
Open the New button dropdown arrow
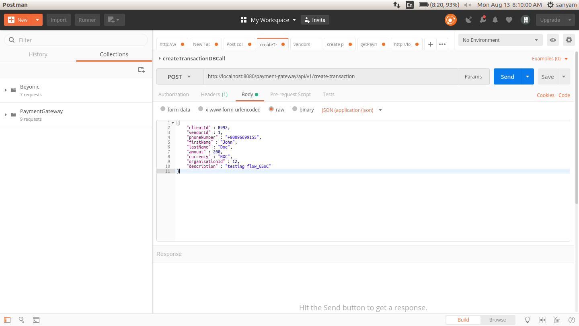[x=37, y=20]
